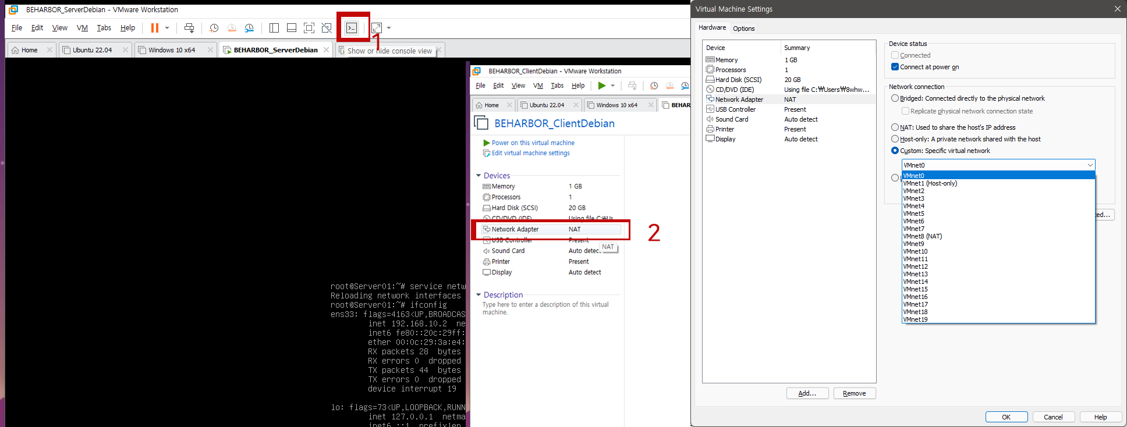Open View menu in ClientDebian window
Screen dimensions: 1127x427
(518, 86)
